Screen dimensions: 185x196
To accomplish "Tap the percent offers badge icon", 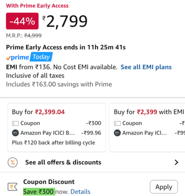I will click(13, 162).
